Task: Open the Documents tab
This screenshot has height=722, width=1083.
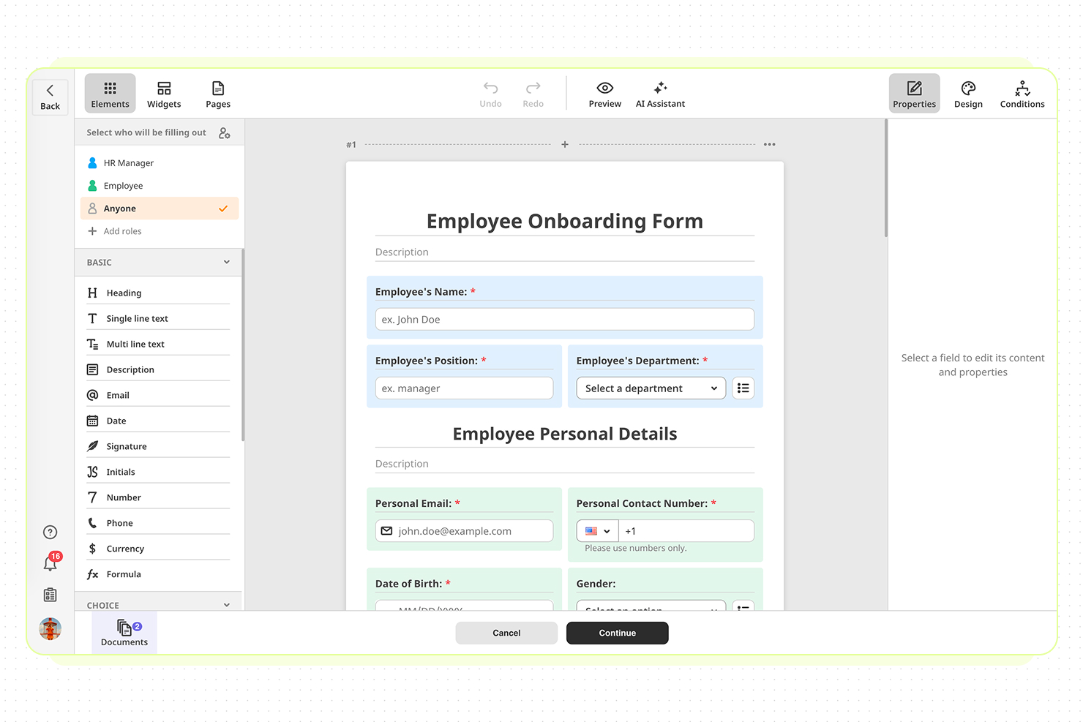Action: (123, 633)
